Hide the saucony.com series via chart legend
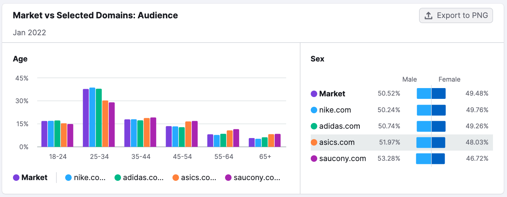 [252, 178]
